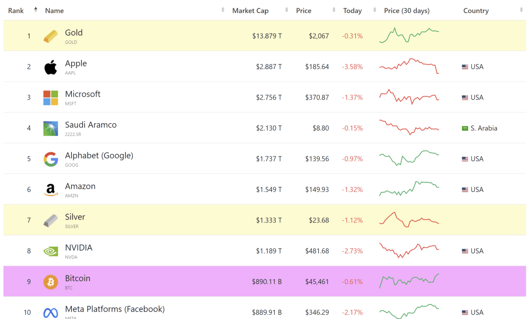Click the Silver bar icon
This screenshot has width=529, height=319.
[x=51, y=220]
